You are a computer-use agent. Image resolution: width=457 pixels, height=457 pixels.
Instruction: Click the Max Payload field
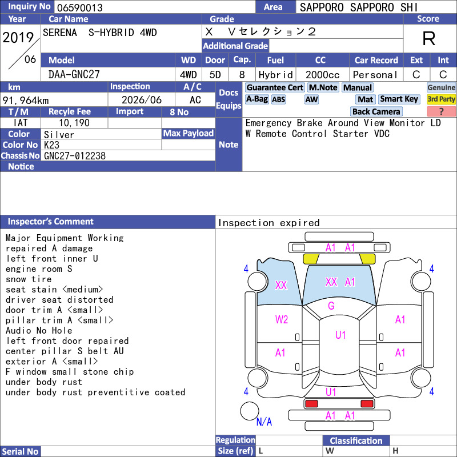click(x=189, y=145)
